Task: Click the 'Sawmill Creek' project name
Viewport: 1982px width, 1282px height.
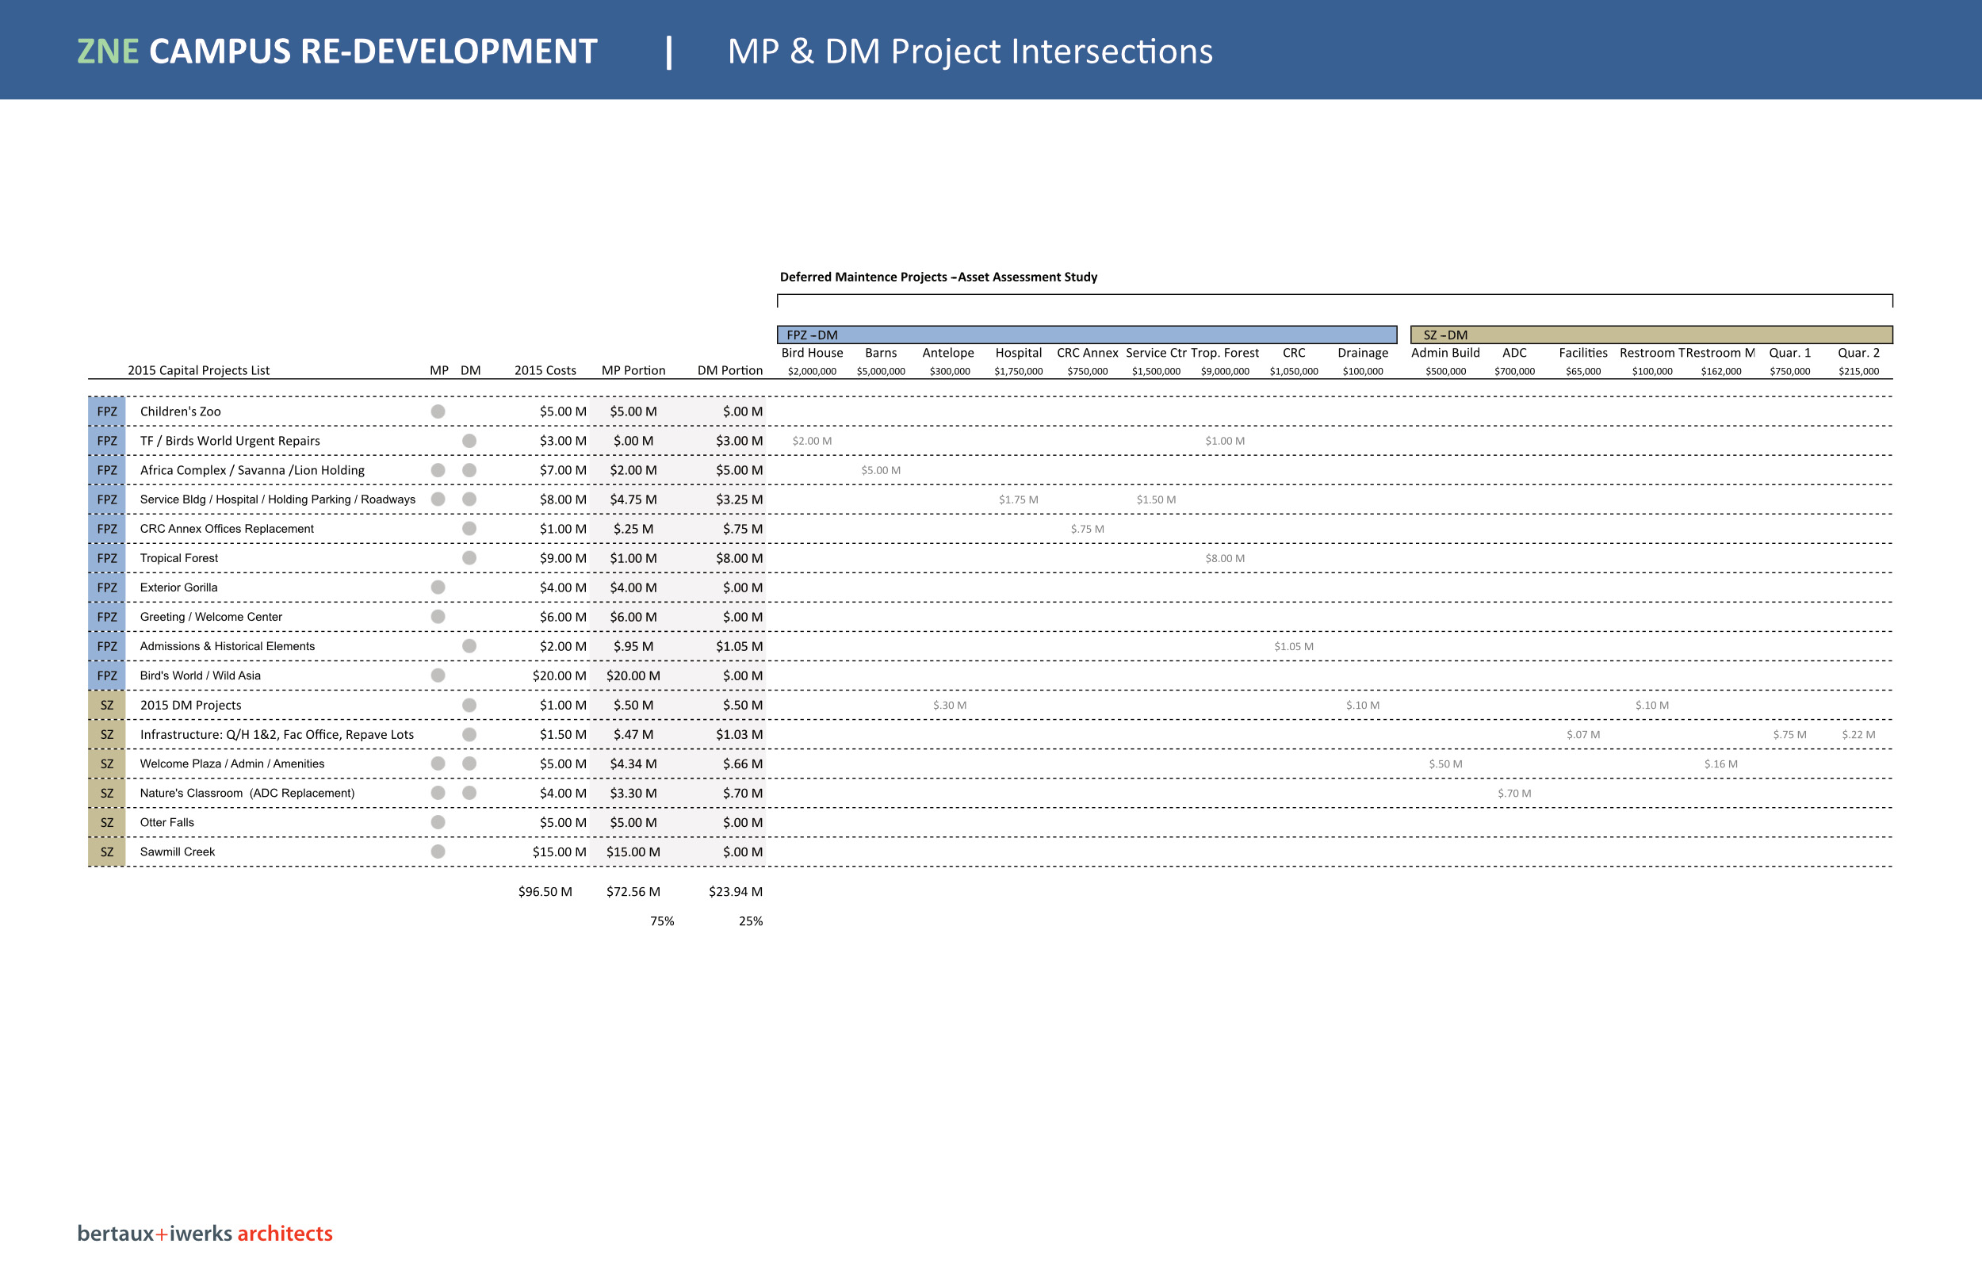Action: 178,851
